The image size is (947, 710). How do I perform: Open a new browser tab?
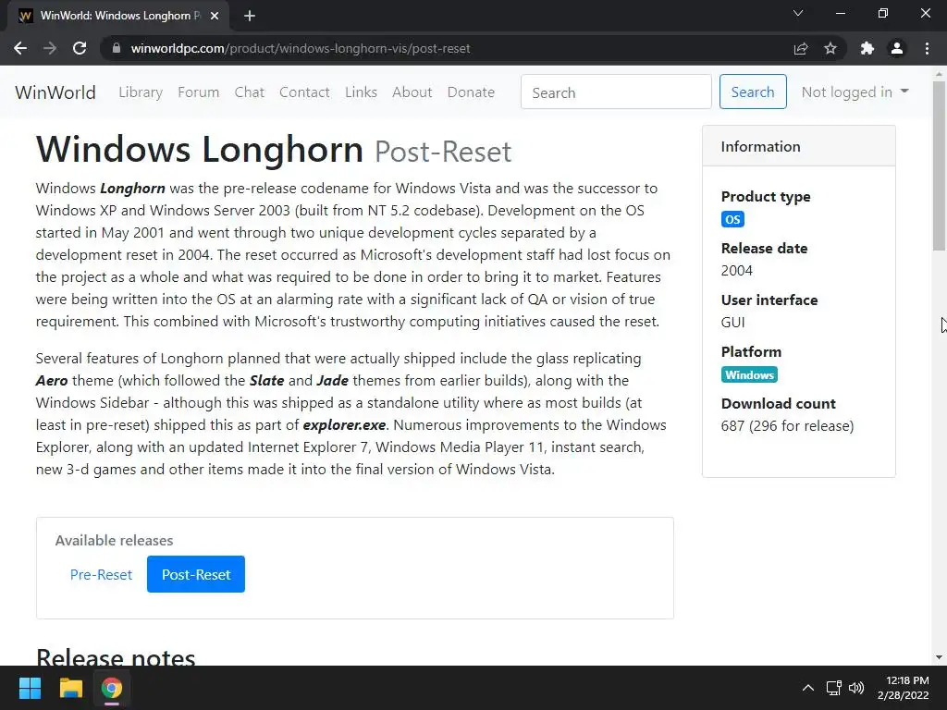tap(250, 16)
